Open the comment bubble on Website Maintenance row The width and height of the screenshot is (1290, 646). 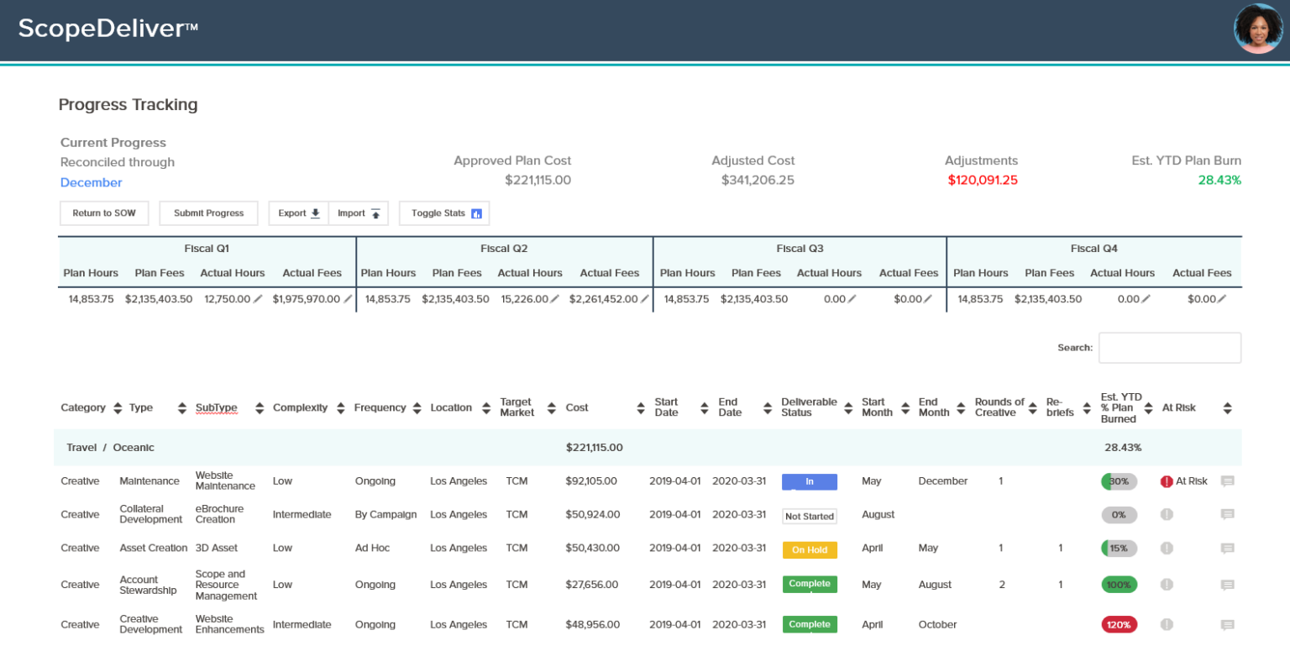(1230, 481)
